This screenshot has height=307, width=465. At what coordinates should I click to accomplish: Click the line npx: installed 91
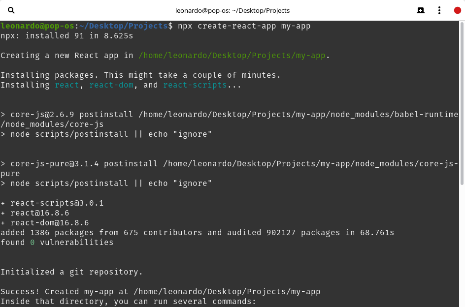(x=66, y=35)
